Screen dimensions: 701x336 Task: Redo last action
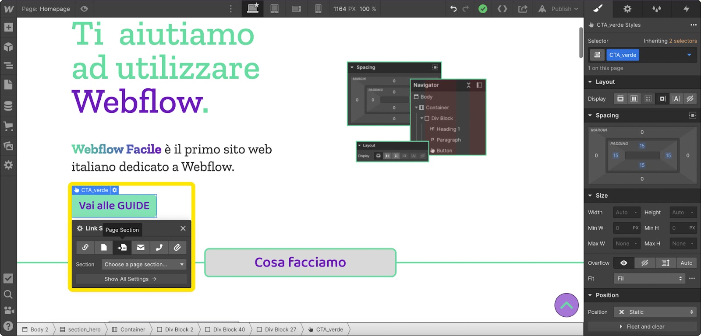(466, 9)
